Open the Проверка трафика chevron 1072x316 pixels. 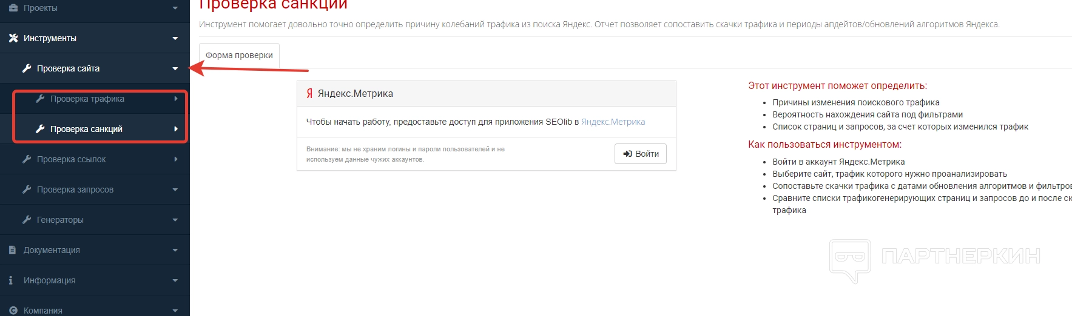(176, 99)
